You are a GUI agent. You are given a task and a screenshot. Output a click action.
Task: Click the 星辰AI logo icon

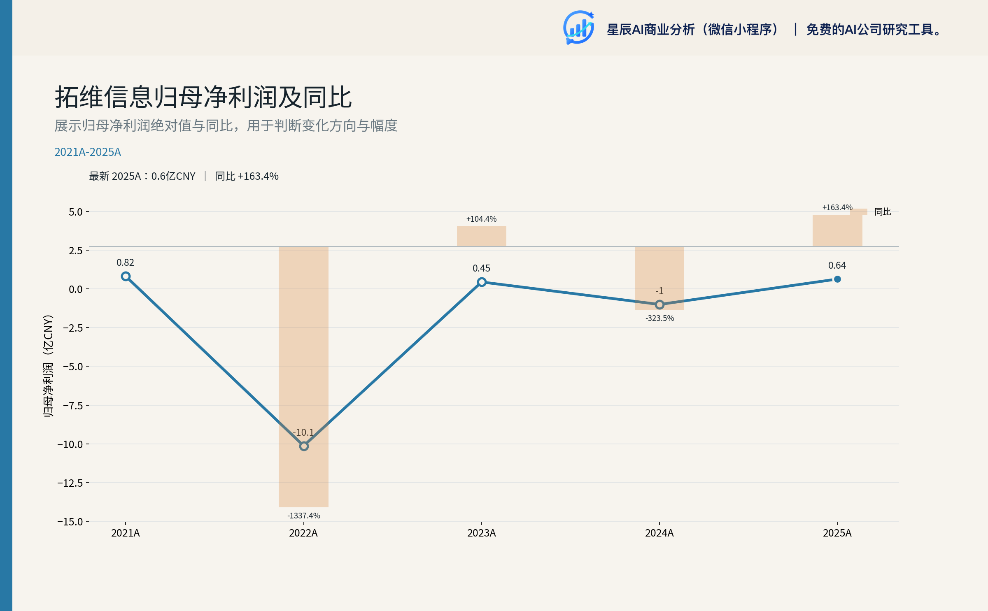578,28
